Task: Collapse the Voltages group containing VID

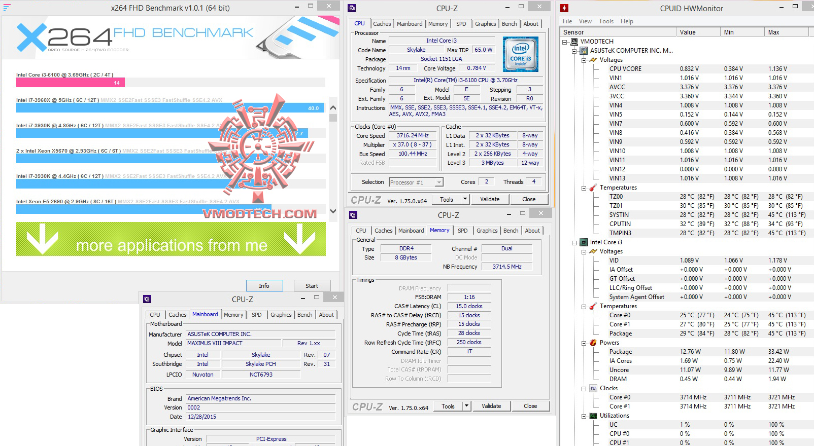Action: tap(584, 251)
